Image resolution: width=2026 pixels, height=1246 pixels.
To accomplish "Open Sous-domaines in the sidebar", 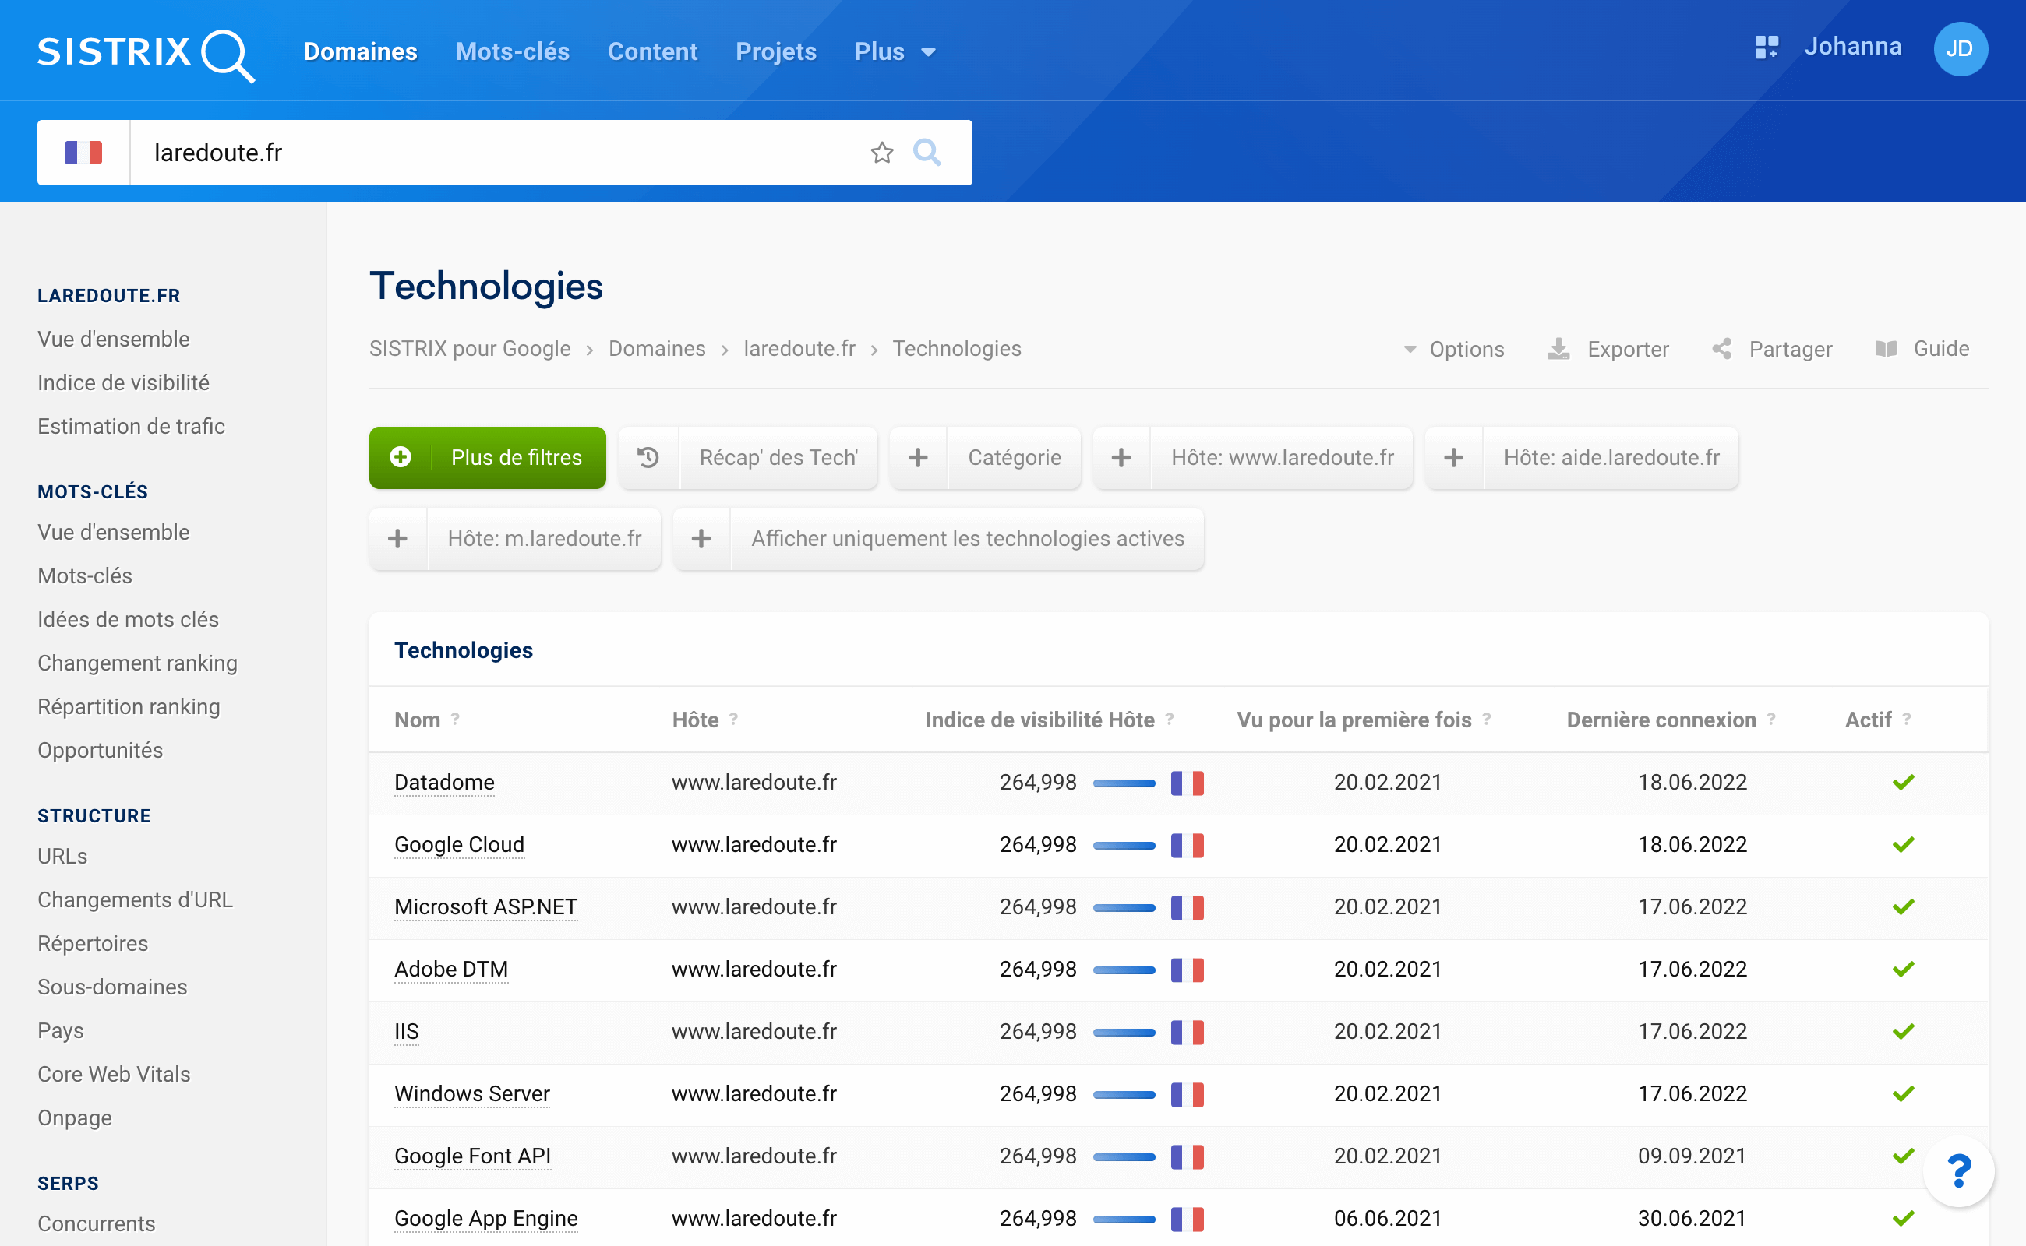I will [112, 987].
